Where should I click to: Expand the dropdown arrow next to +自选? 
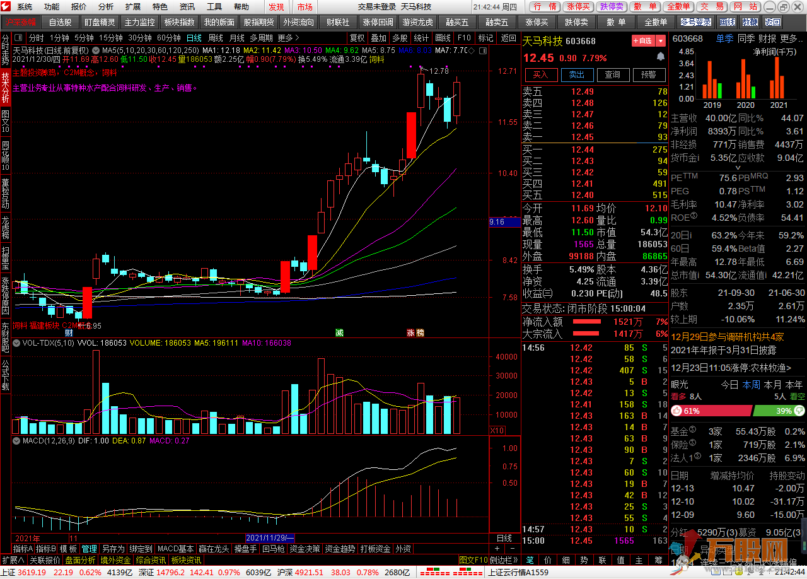click(660, 40)
